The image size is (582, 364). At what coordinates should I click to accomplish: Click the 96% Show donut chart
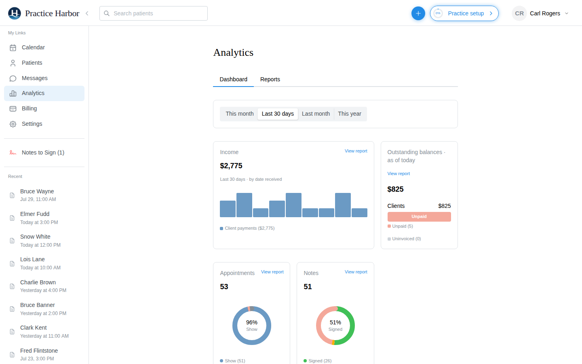[252, 326]
